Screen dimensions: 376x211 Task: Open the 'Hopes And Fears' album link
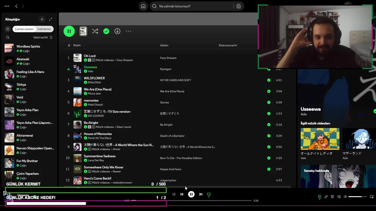coord(171,169)
